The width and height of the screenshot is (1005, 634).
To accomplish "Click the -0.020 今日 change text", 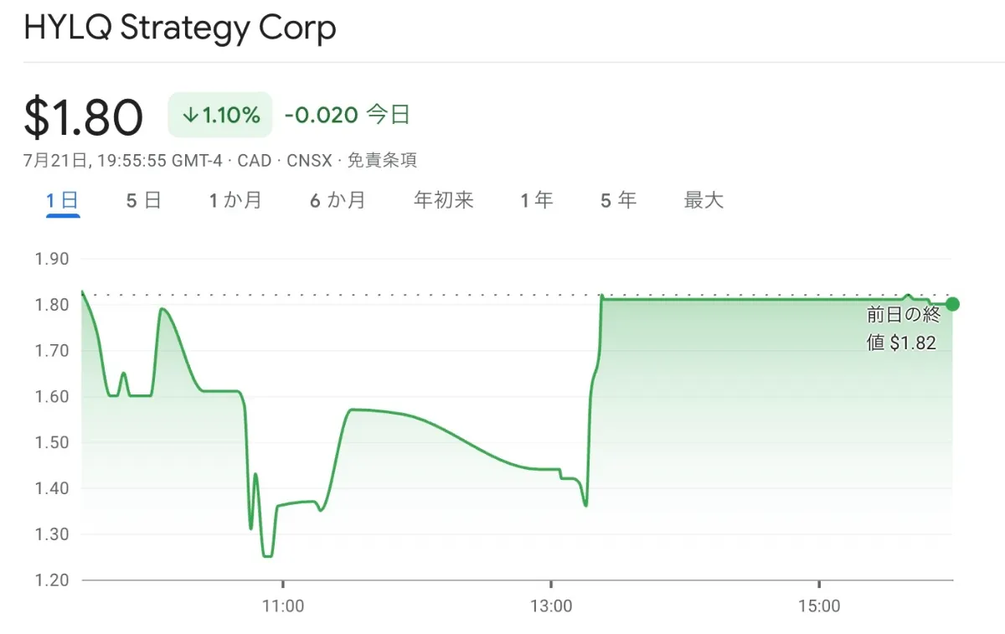I will click(x=348, y=115).
